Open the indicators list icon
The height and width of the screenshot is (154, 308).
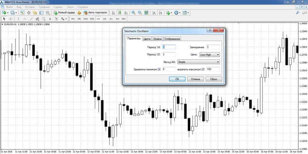coord(168,13)
